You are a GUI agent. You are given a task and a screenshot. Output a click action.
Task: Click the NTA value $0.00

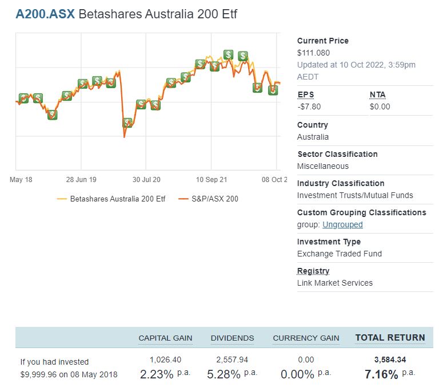click(380, 106)
